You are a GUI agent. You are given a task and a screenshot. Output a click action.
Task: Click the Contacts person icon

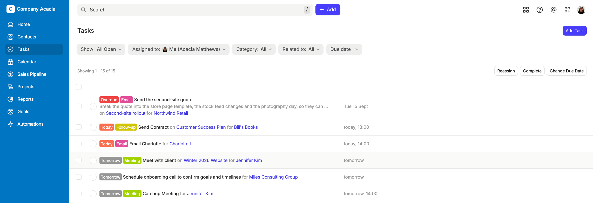coord(11,37)
